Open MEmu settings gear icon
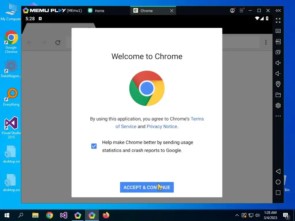 [x=278, y=105]
